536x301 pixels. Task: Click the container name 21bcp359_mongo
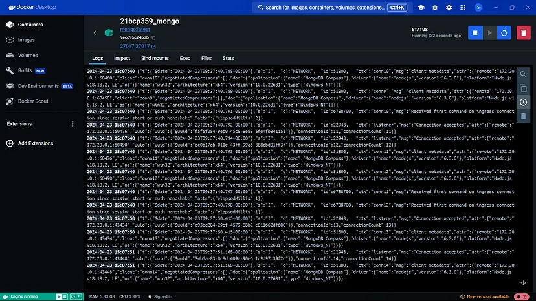150,21
